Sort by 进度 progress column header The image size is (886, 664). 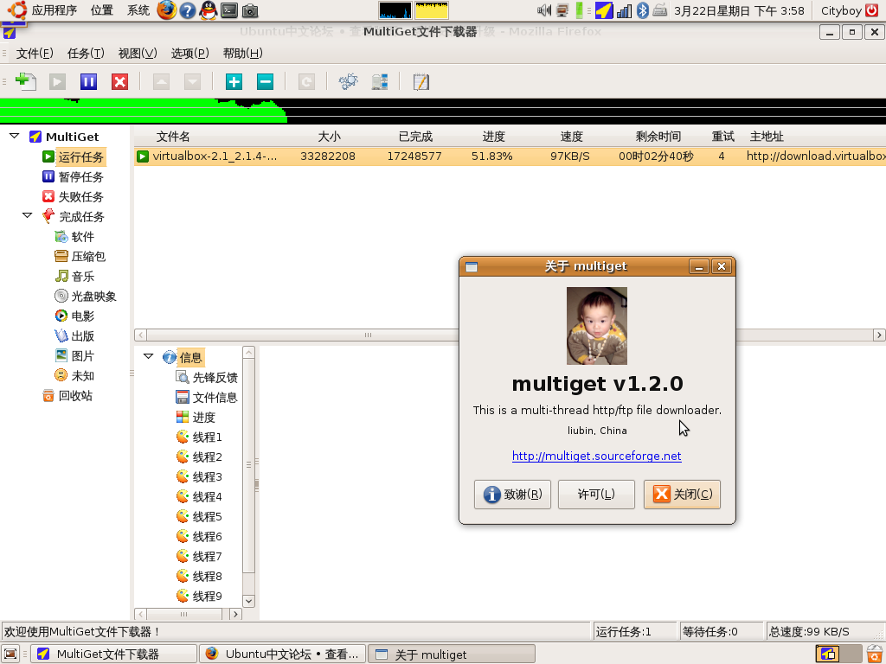493,136
